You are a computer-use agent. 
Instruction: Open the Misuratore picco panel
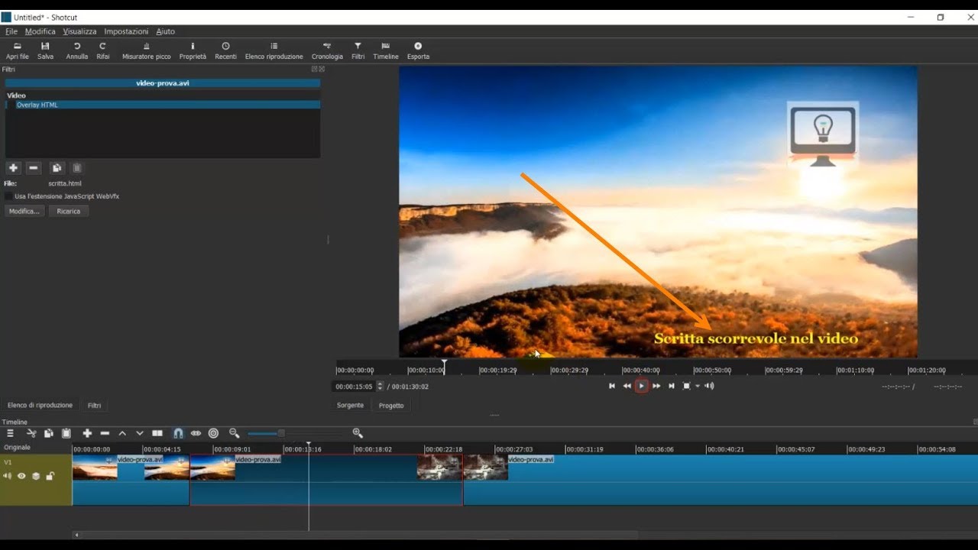tap(147, 51)
